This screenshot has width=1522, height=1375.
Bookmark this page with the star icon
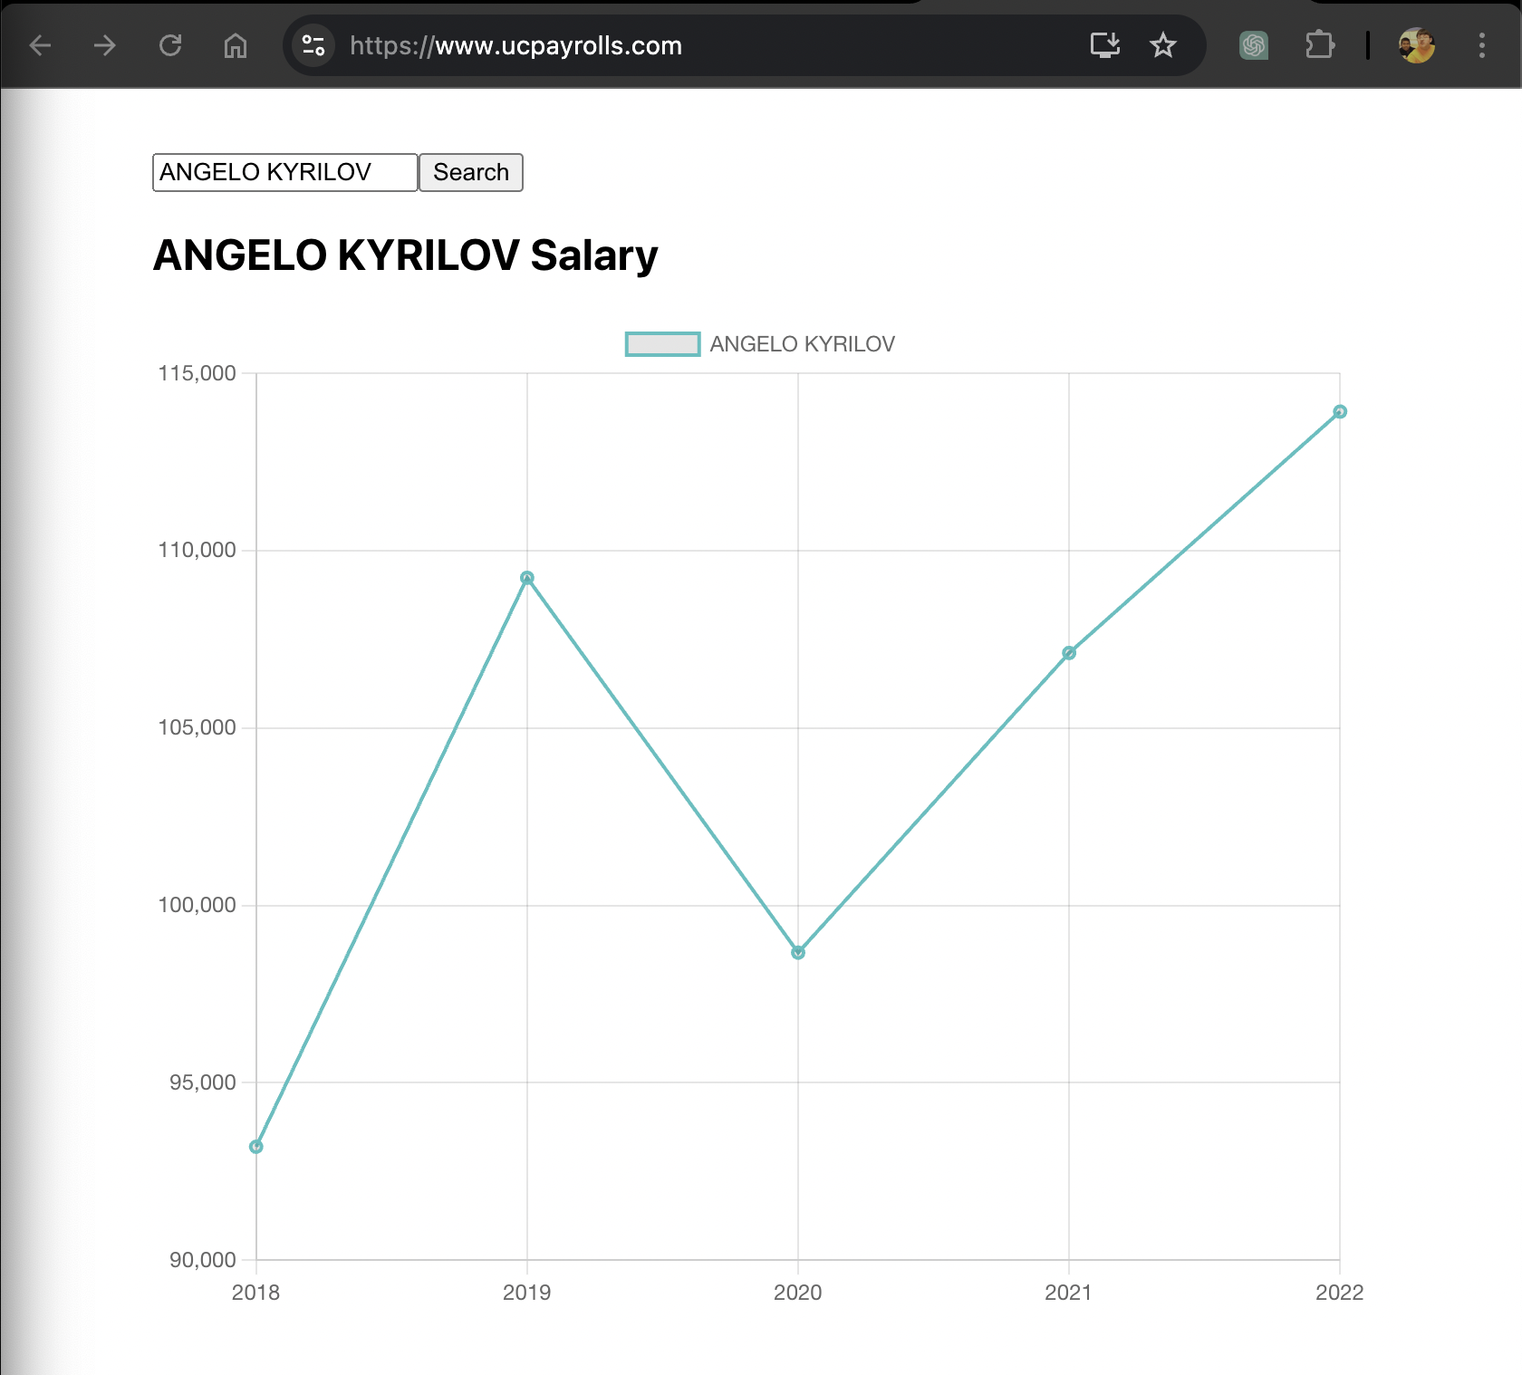pyautogui.click(x=1162, y=45)
